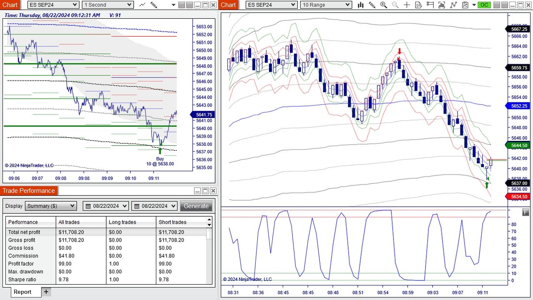
Task: Toggle Chart Trader panel icon
Action: pyautogui.click(x=430, y=5)
